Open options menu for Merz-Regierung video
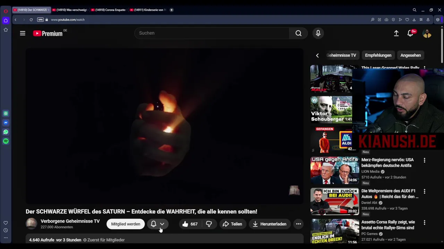The height and width of the screenshot is (249, 444). tap(424, 160)
